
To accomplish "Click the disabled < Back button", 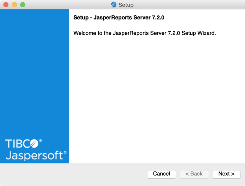I will point(194,174).
